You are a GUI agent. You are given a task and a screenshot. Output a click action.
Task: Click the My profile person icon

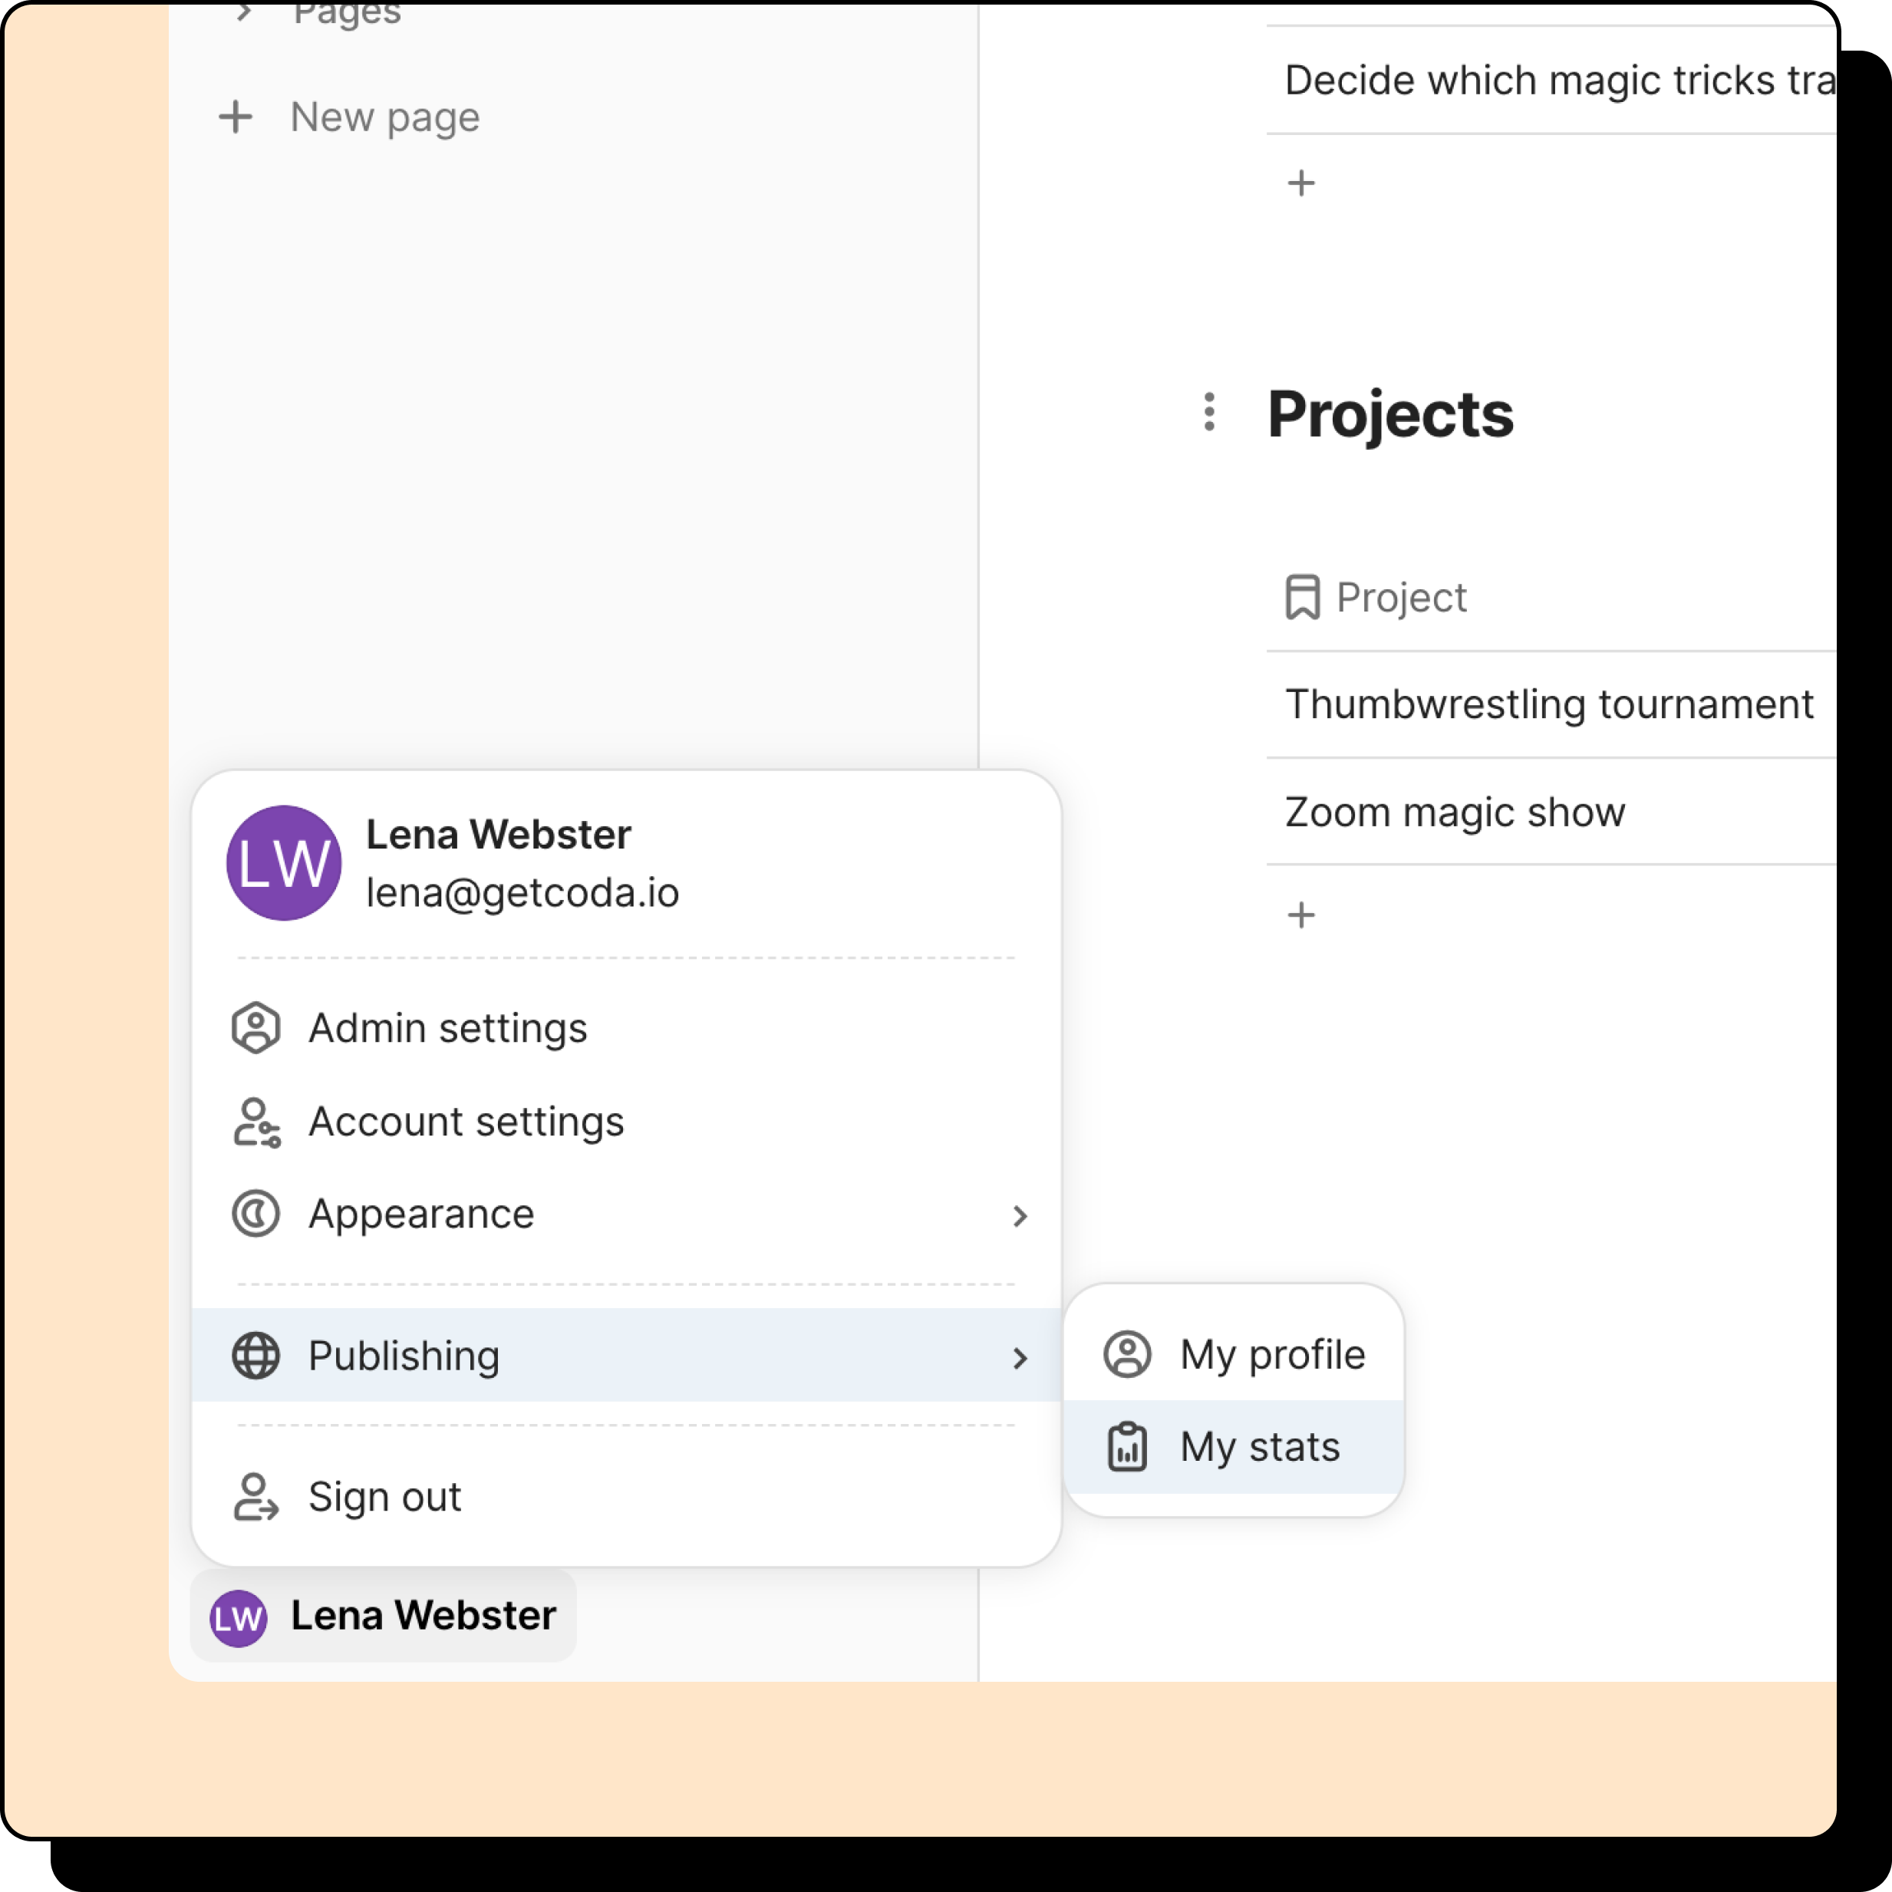1127,1356
